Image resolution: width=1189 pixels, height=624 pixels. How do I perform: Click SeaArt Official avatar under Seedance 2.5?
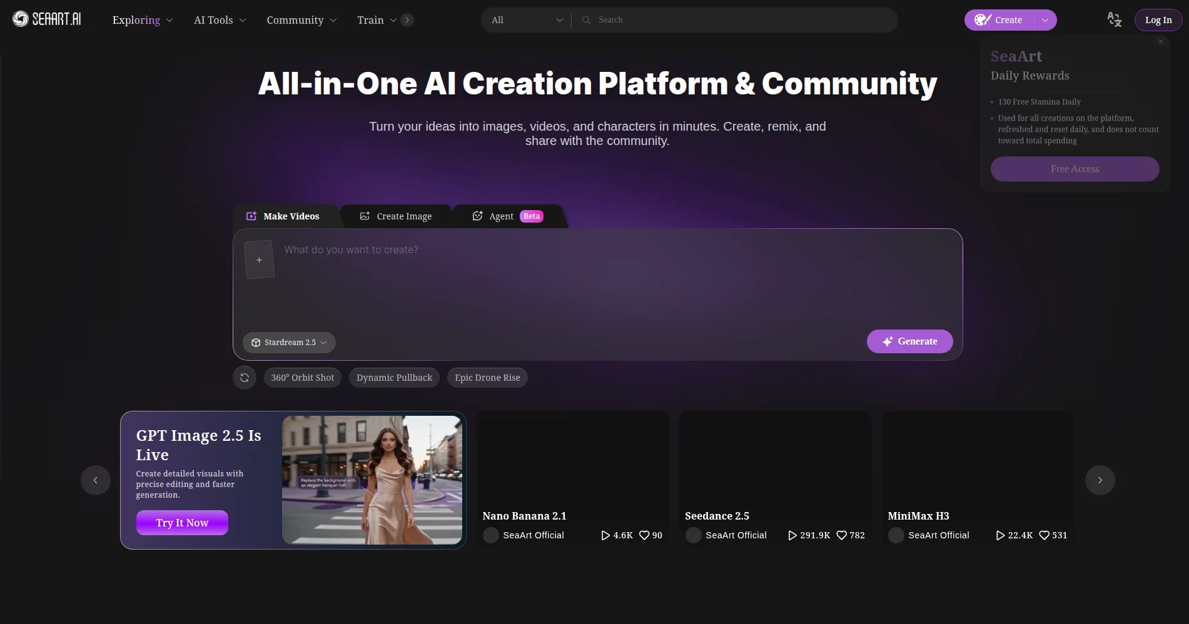coord(694,535)
